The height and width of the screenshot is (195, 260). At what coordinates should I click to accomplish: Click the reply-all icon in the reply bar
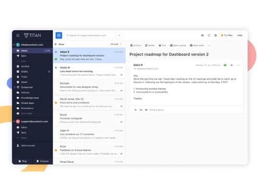141,110
